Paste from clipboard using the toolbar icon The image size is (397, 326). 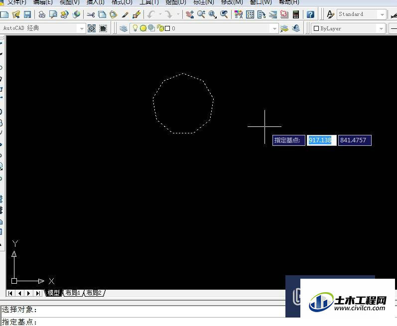(x=113, y=14)
